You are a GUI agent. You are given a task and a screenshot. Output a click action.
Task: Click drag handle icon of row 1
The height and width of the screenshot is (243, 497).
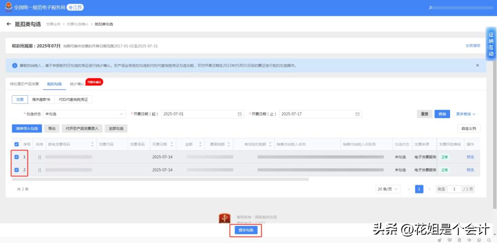(40, 157)
